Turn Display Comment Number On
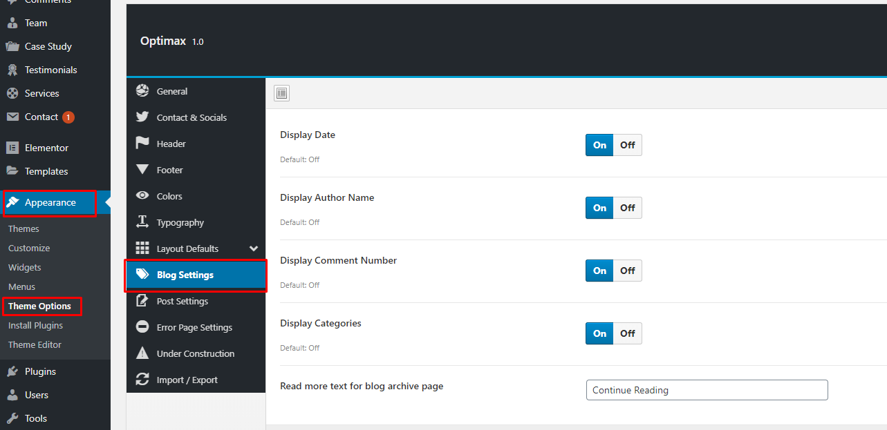This screenshot has height=430, width=887. (x=599, y=271)
